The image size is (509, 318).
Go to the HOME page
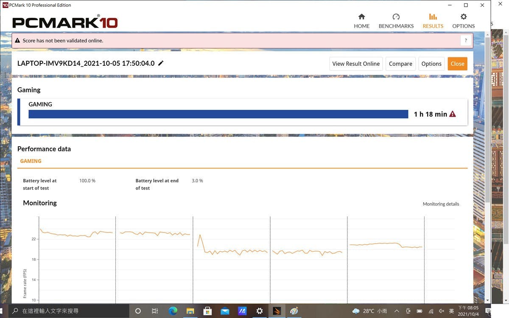tap(361, 21)
